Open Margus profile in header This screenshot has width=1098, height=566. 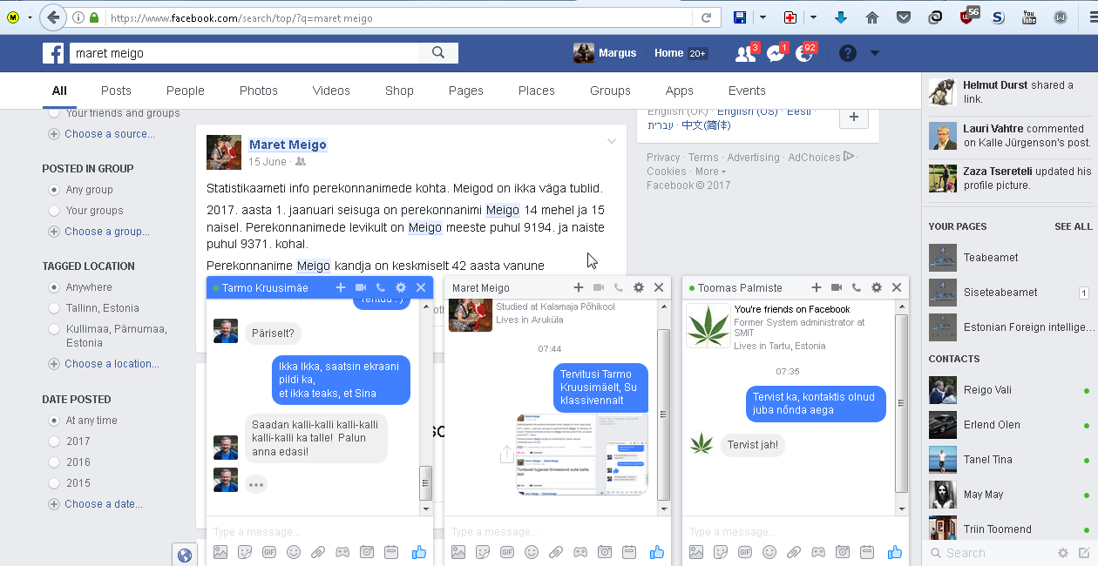click(605, 54)
